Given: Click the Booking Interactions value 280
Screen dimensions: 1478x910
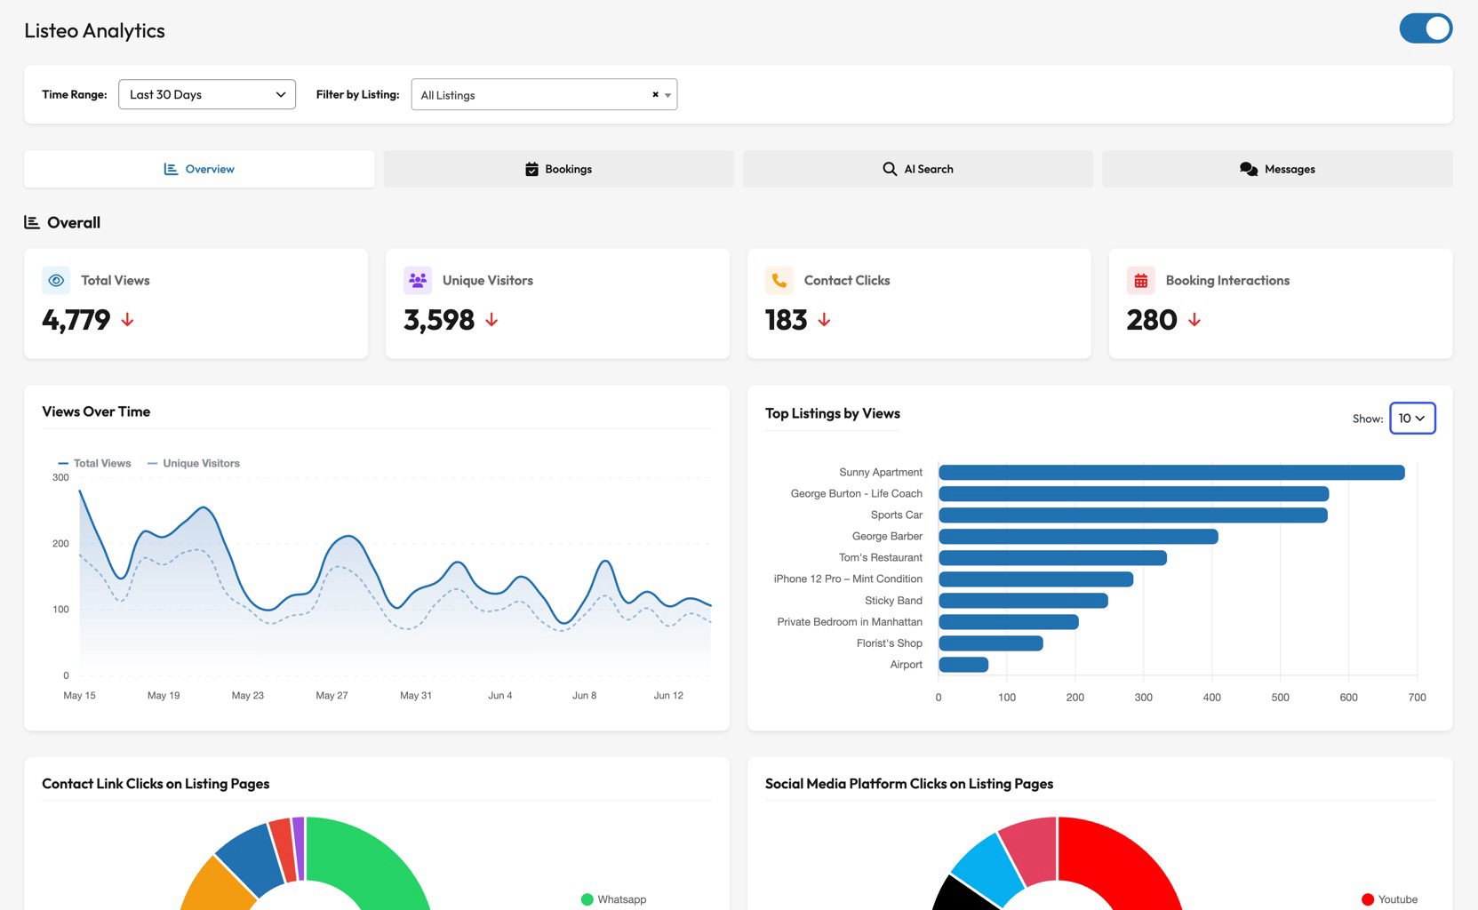Looking at the screenshot, I should click(1152, 320).
